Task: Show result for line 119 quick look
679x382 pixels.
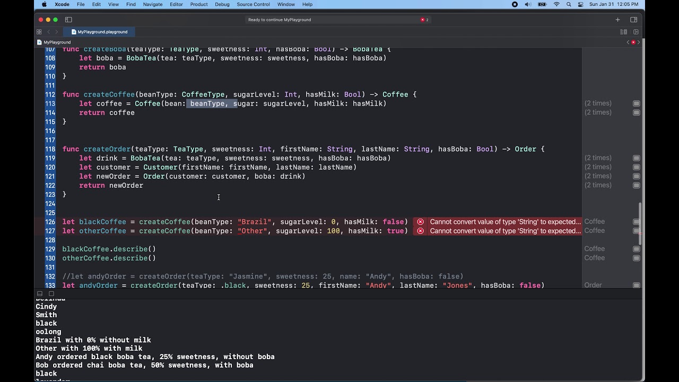Action: point(636,158)
